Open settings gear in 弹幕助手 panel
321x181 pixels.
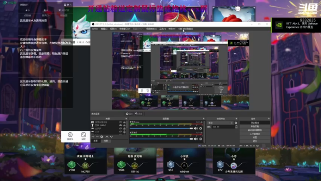point(68,4)
